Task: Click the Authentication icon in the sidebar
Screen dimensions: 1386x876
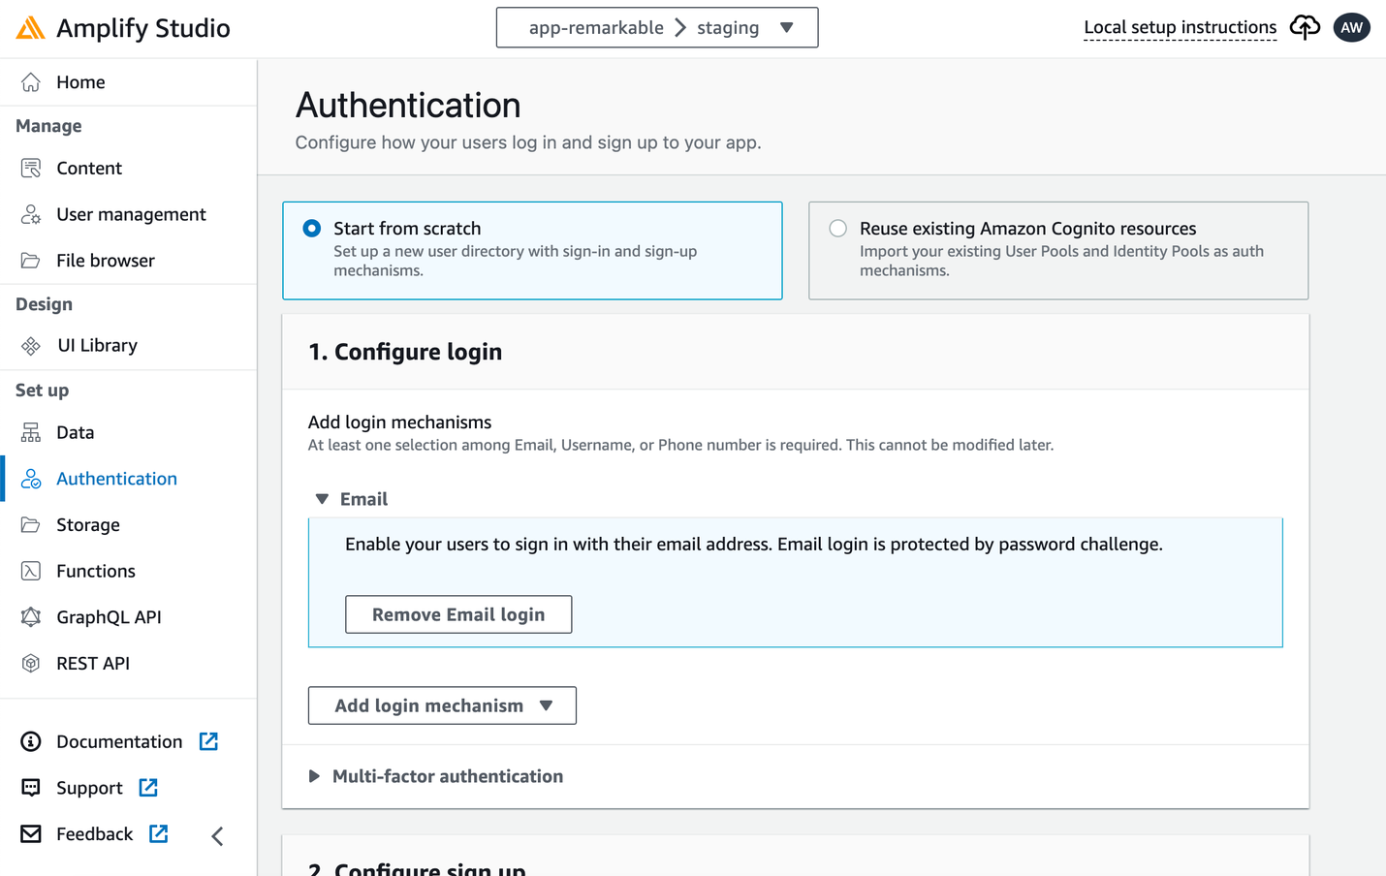Action: (31, 479)
